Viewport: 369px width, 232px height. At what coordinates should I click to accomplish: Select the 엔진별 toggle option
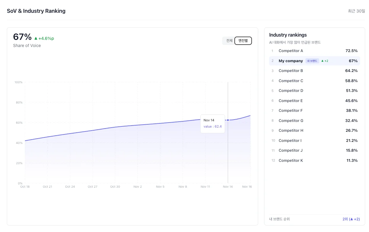243,41
